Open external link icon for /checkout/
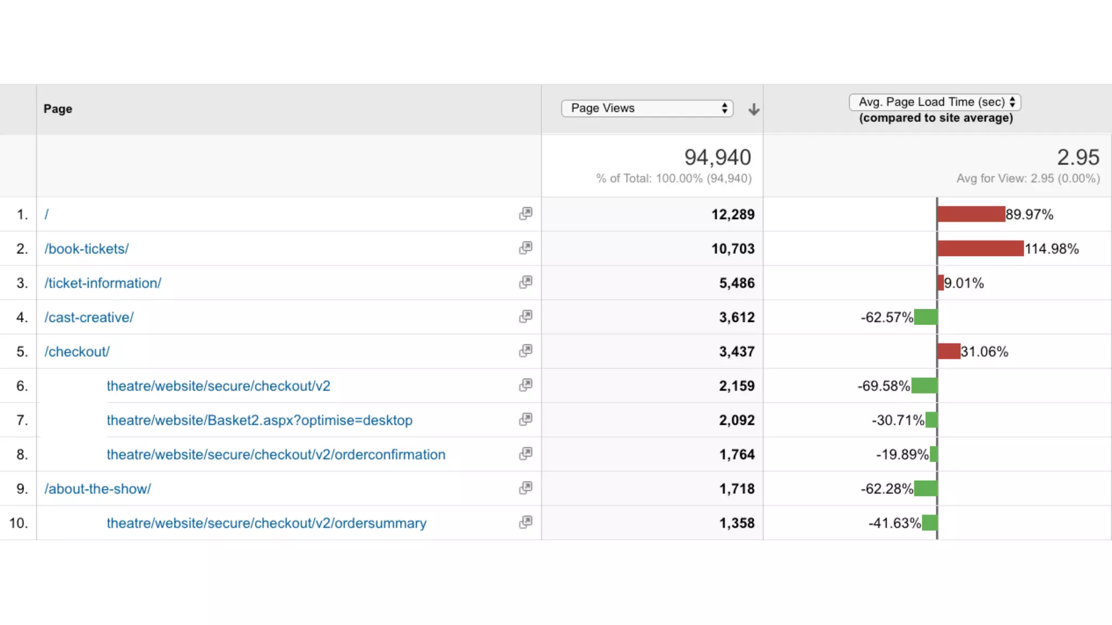Viewport: 1112px width, 625px height. pyautogui.click(x=525, y=351)
